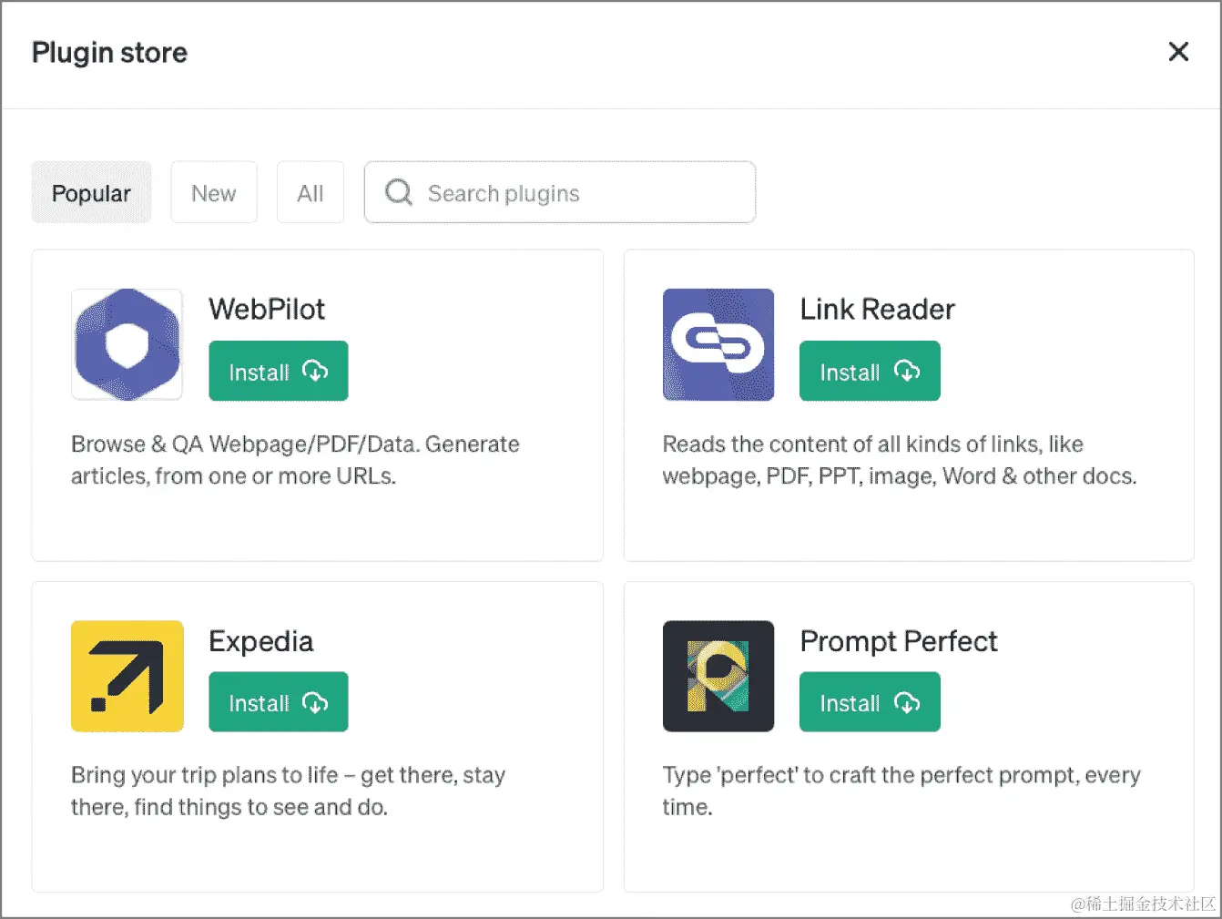Click the Prompt Perfect logo
1222x919 pixels.
tap(718, 676)
